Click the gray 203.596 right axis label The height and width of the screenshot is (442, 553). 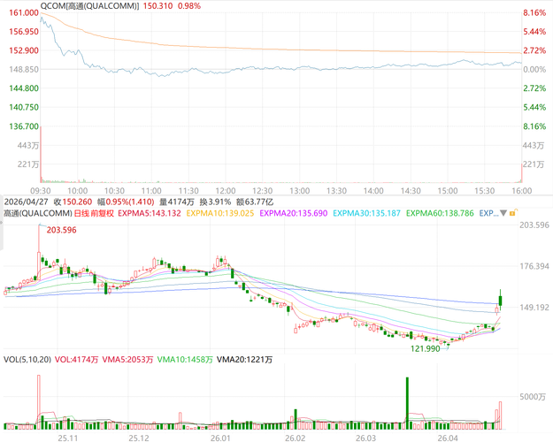(534, 225)
